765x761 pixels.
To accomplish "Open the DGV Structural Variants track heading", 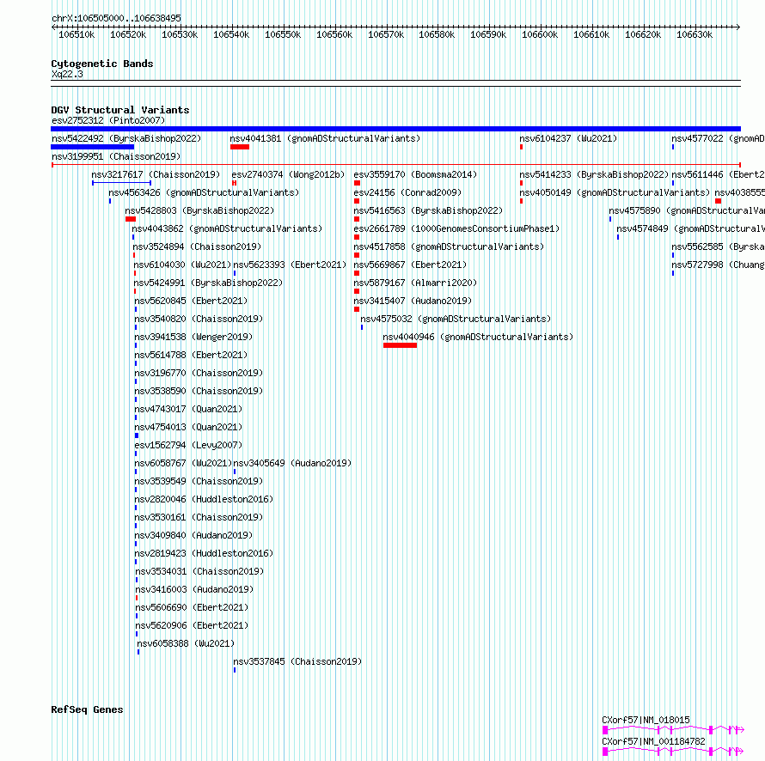I will click(x=120, y=110).
